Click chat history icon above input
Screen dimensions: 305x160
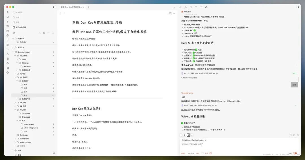coord(298,135)
